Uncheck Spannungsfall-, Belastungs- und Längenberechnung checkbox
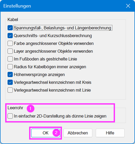The image size is (135, 144). click(x=10, y=28)
